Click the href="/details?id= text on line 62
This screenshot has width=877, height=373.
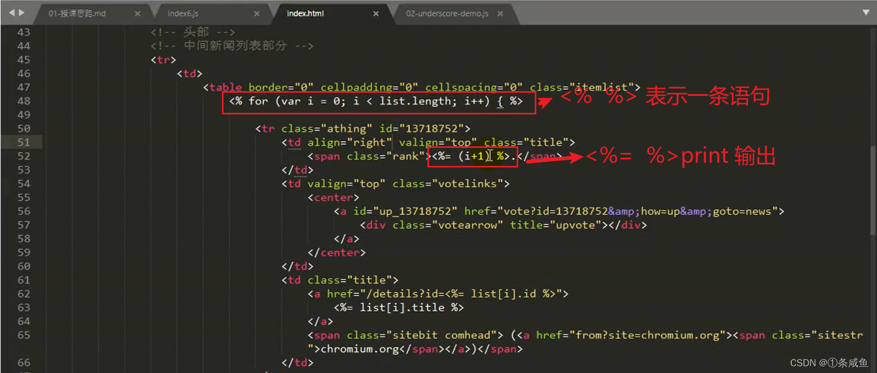386,294
